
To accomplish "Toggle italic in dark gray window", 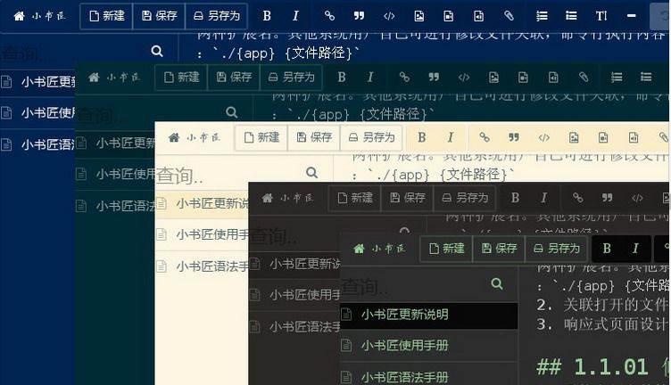I will click(x=543, y=198).
